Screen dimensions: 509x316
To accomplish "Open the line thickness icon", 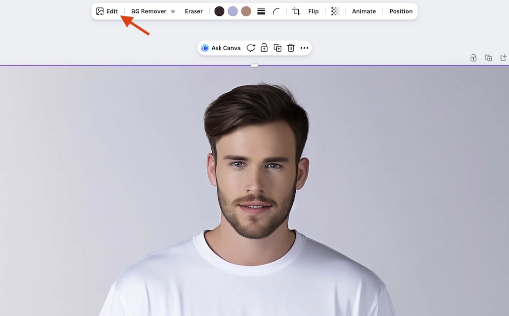I will [261, 11].
